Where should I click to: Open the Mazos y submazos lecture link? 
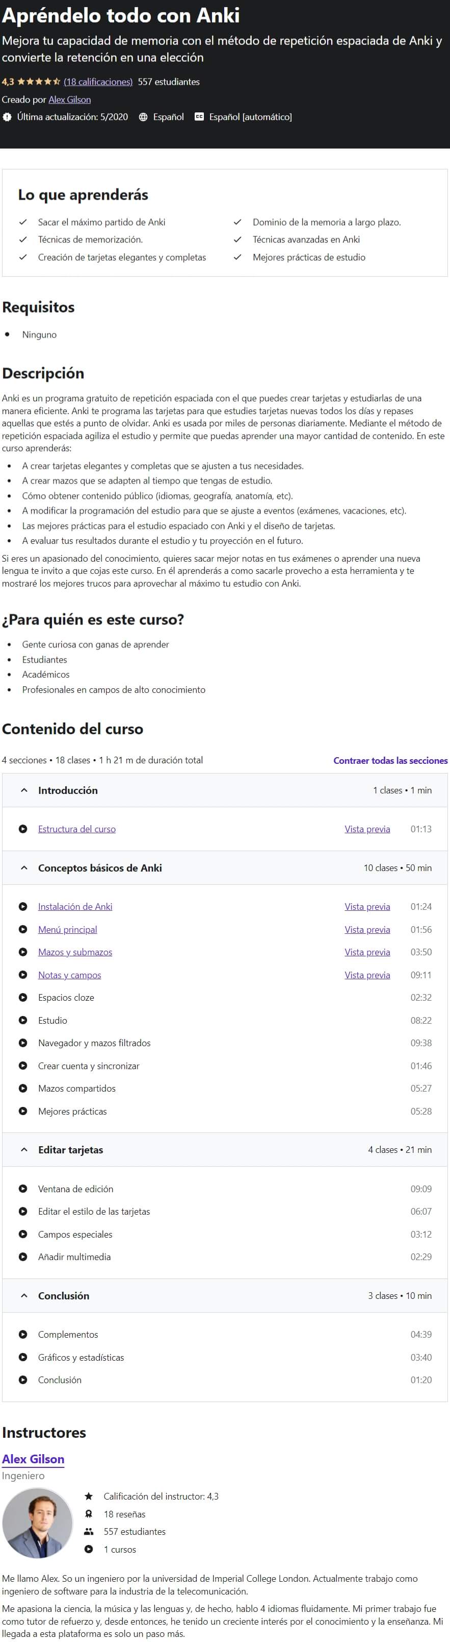pyautogui.click(x=75, y=952)
